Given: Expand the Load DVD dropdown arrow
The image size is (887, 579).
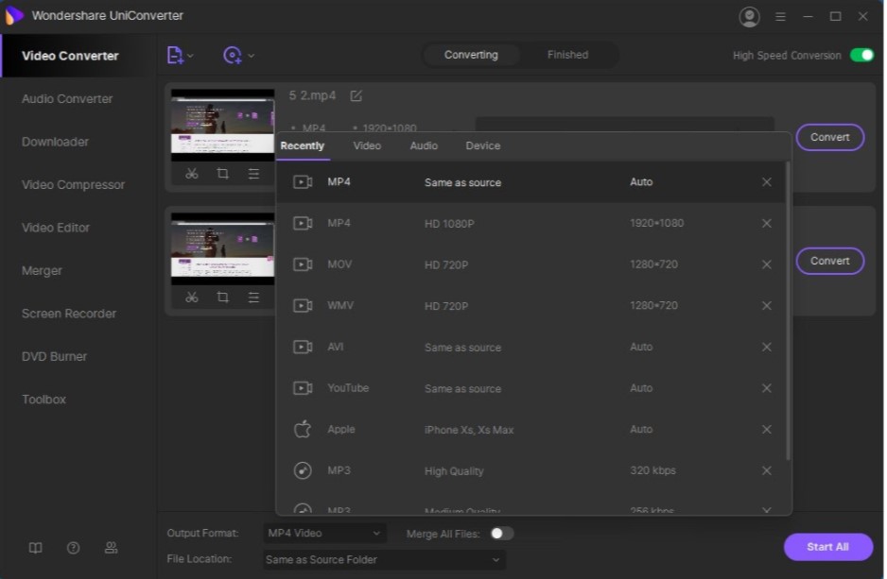Looking at the screenshot, I should [252, 56].
